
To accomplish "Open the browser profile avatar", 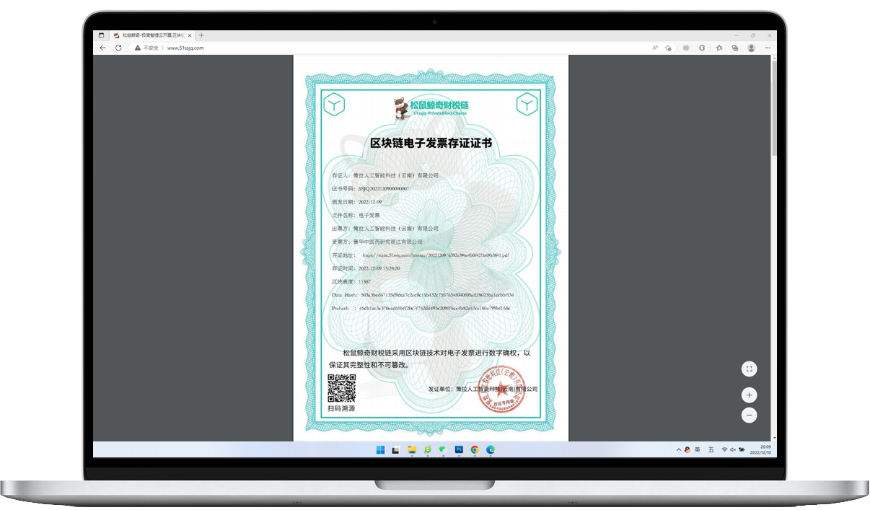I will [751, 48].
